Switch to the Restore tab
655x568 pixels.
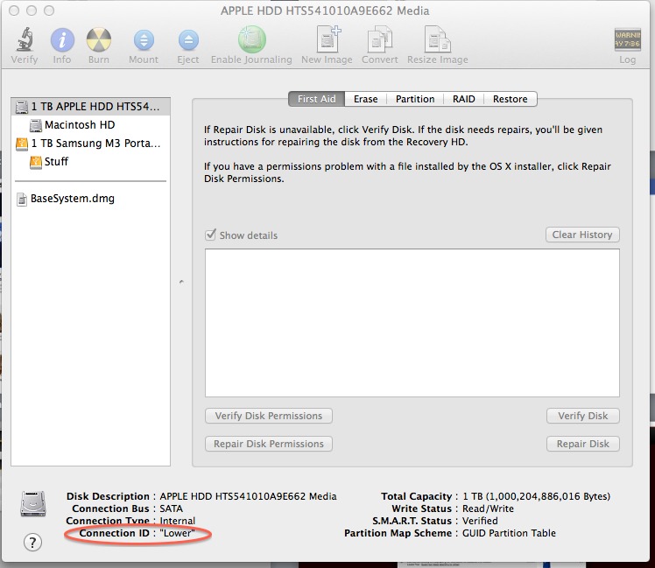[510, 99]
